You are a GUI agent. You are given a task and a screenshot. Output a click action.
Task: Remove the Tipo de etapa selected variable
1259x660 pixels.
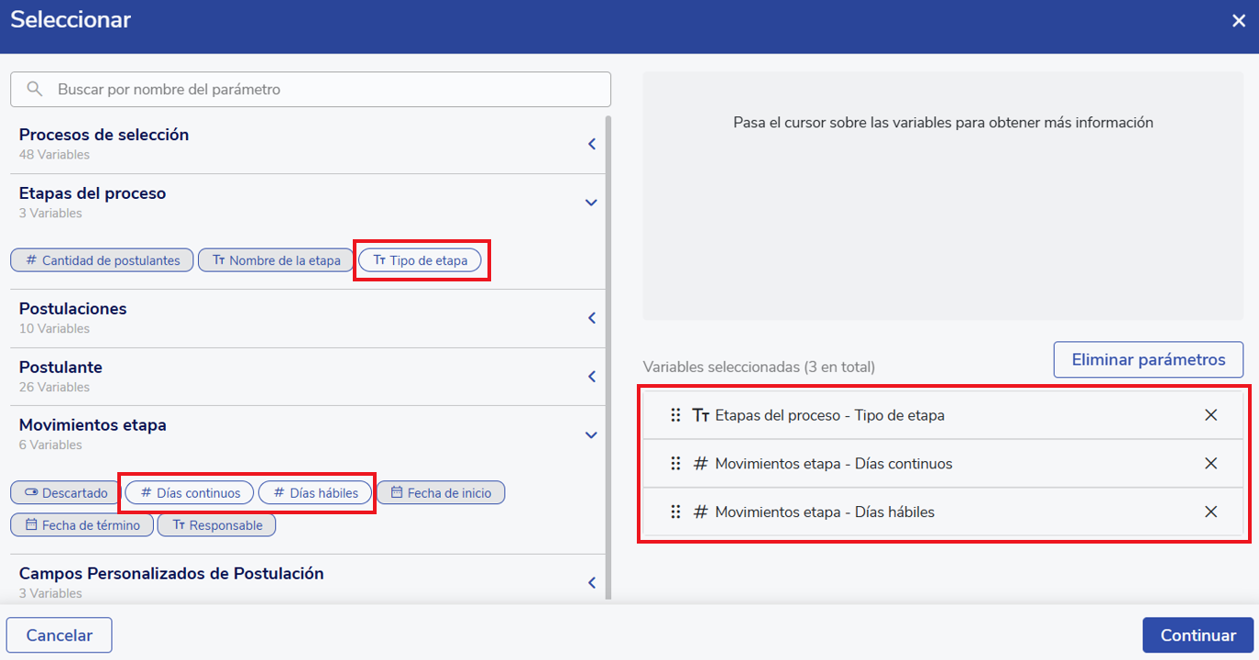[x=1210, y=415]
